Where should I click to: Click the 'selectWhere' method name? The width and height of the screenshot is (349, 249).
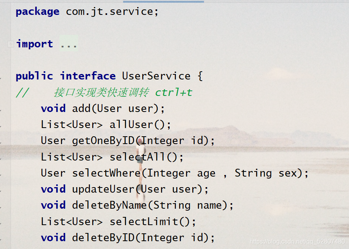106,173
